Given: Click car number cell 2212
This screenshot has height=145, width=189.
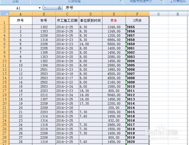Looking at the screenshot, I should pyautogui.click(x=44, y=95).
